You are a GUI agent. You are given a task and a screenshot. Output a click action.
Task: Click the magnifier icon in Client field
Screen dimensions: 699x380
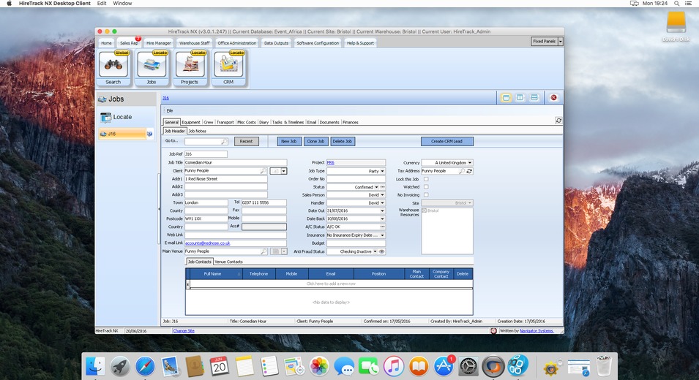pyautogui.click(x=263, y=171)
